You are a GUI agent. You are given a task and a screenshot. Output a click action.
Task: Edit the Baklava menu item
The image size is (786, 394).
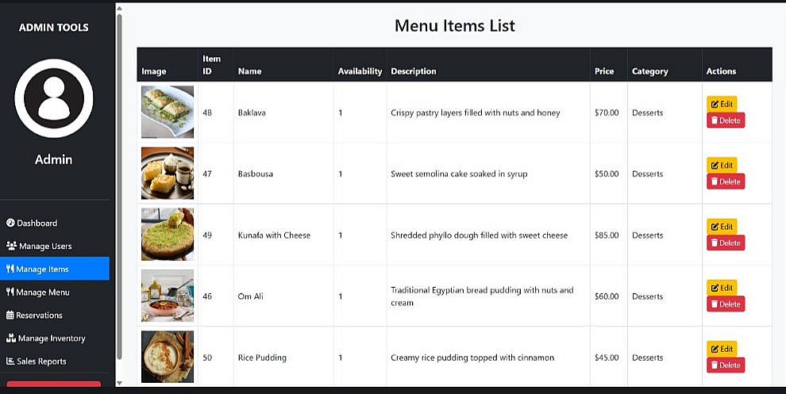(722, 104)
